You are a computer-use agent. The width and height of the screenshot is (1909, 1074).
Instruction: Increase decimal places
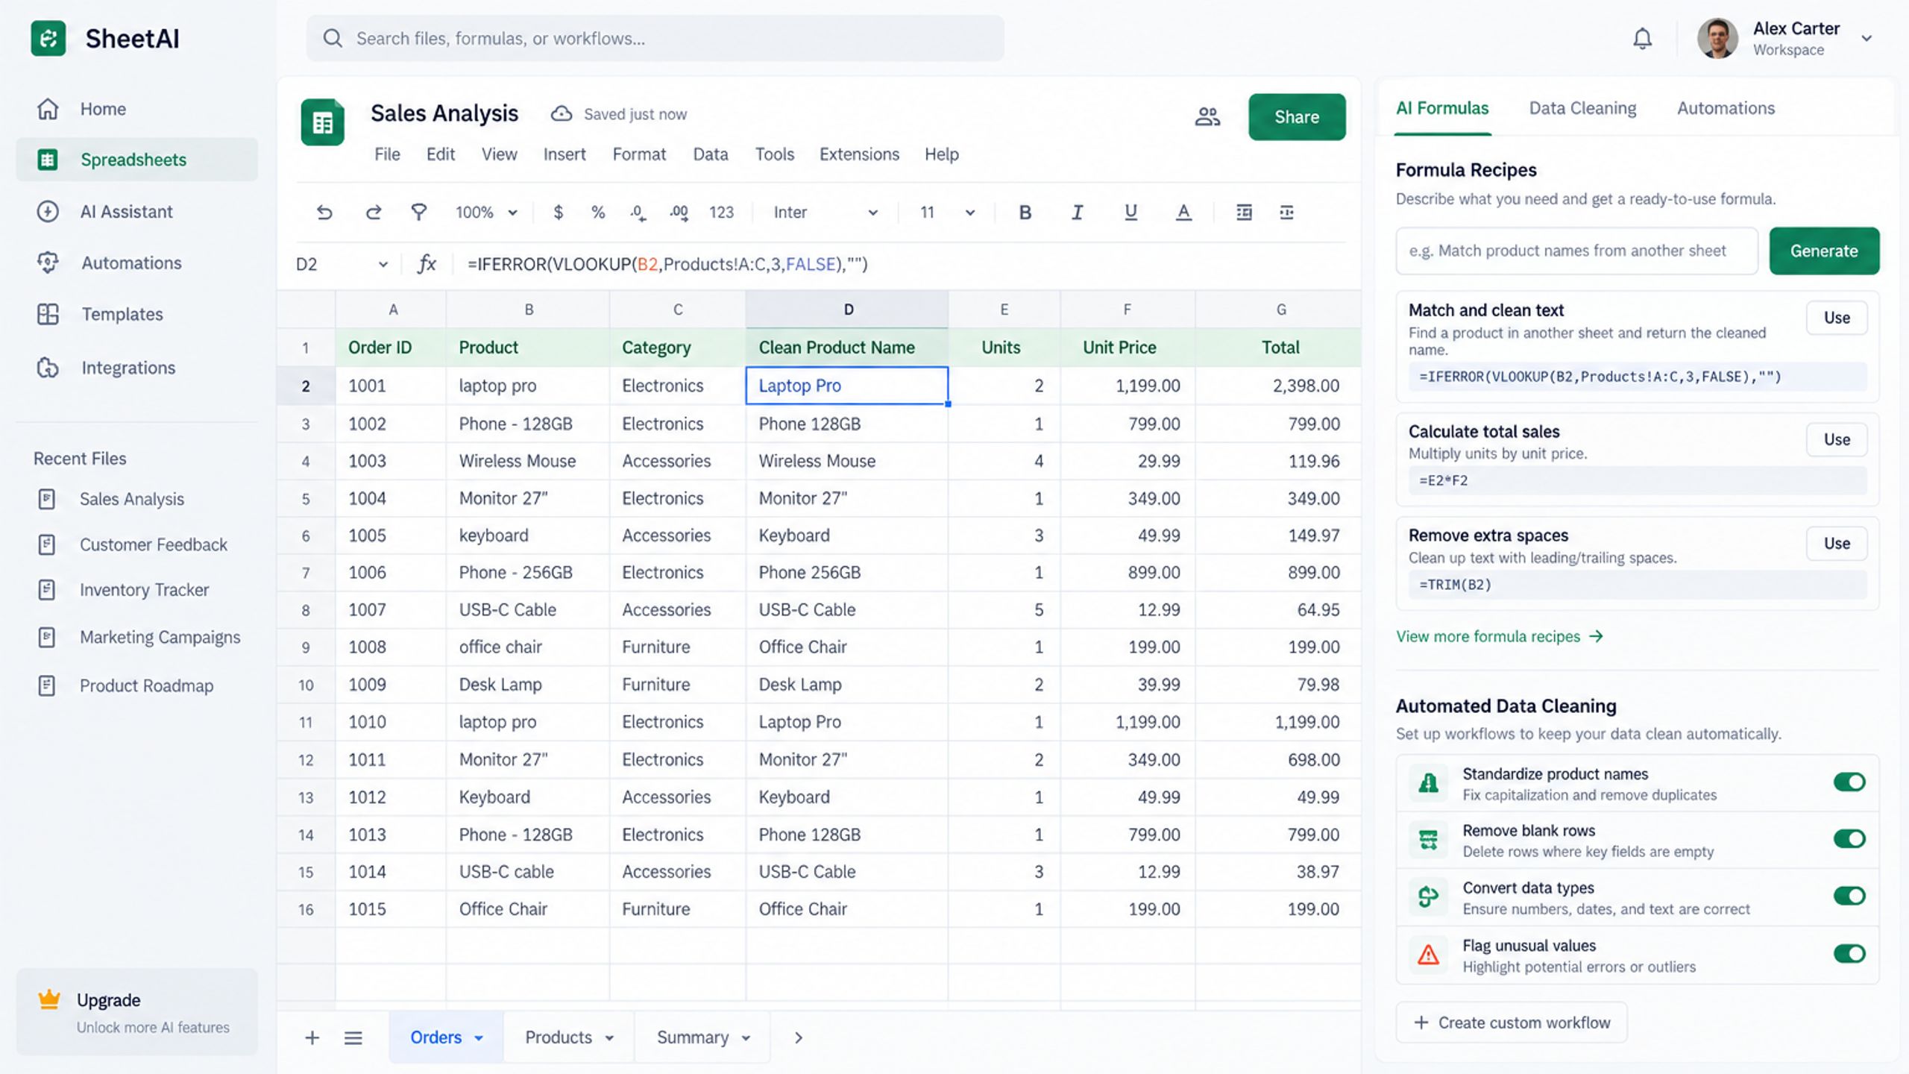[679, 213]
